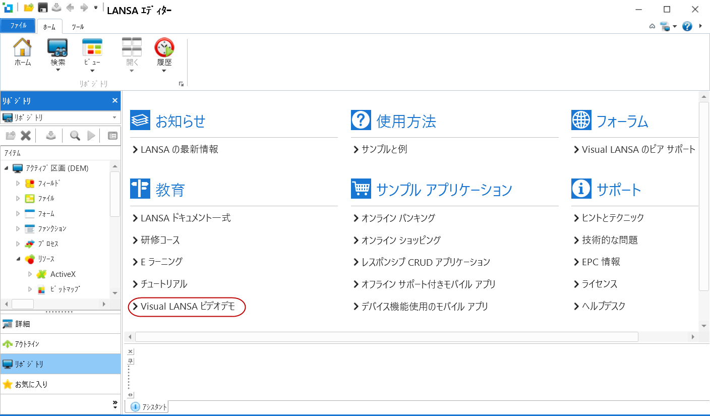Viewport: 710px width, 416px height.
Task: Click the ribbon collapse caret icon
Action: click(x=652, y=26)
